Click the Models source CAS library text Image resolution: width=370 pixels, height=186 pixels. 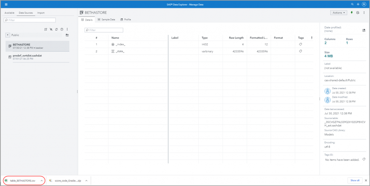pyautogui.click(x=329, y=135)
